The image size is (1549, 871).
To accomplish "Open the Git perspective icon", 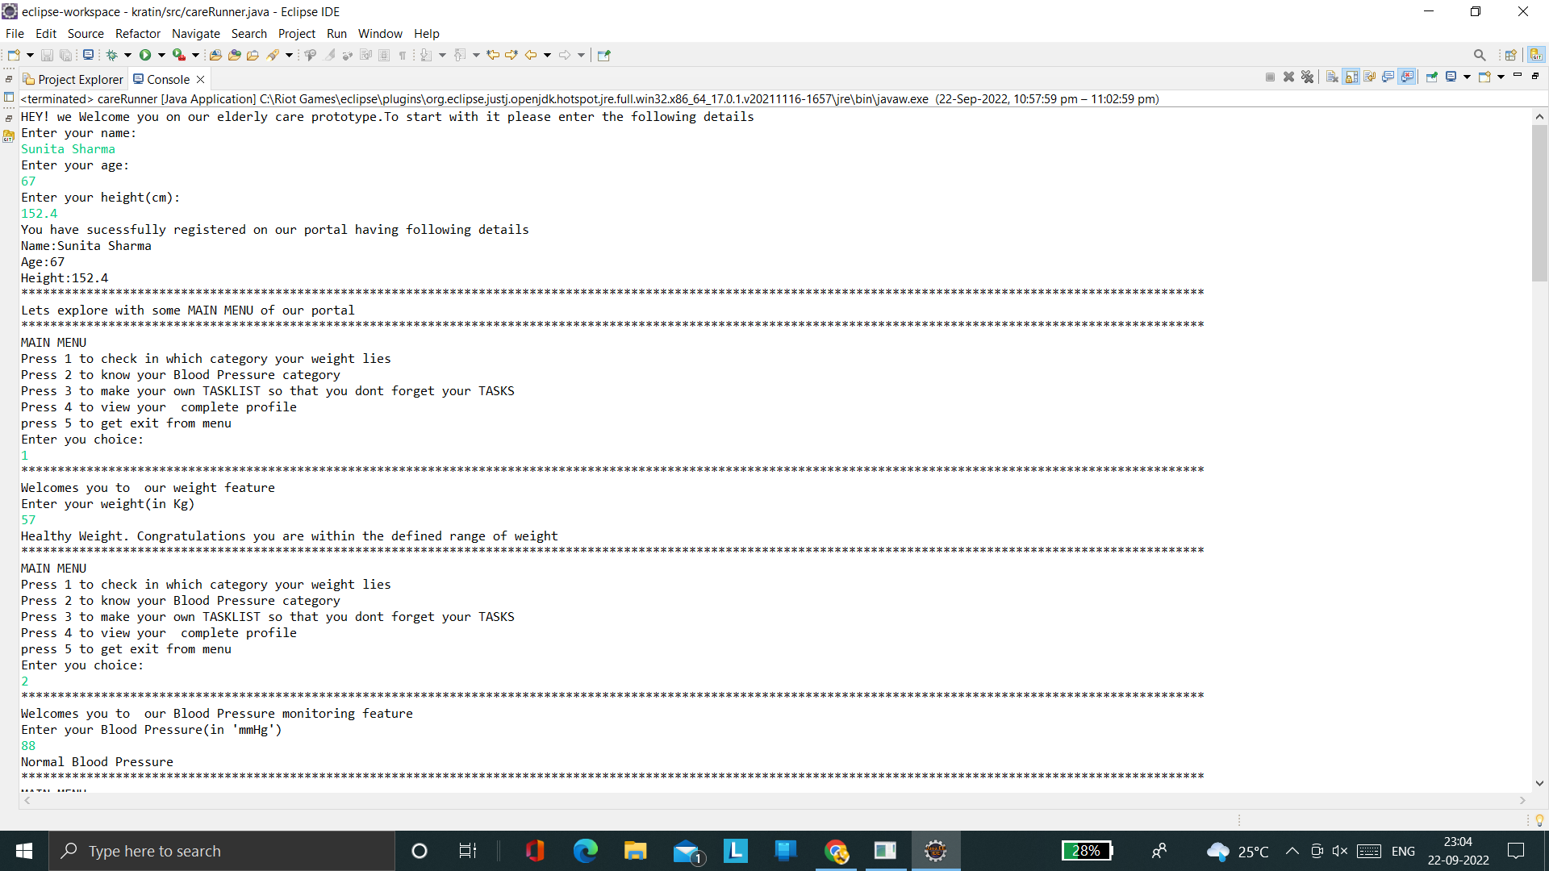I will 1536,55.
